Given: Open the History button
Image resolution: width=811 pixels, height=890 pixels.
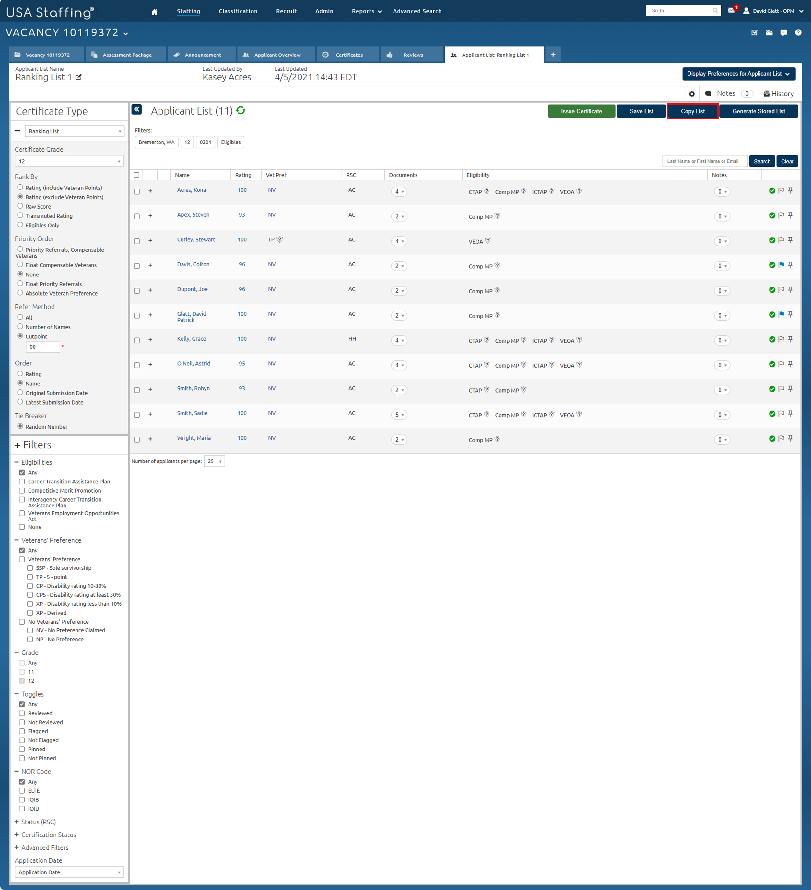Looking at the screenshot, I should [x=779, y=94].
